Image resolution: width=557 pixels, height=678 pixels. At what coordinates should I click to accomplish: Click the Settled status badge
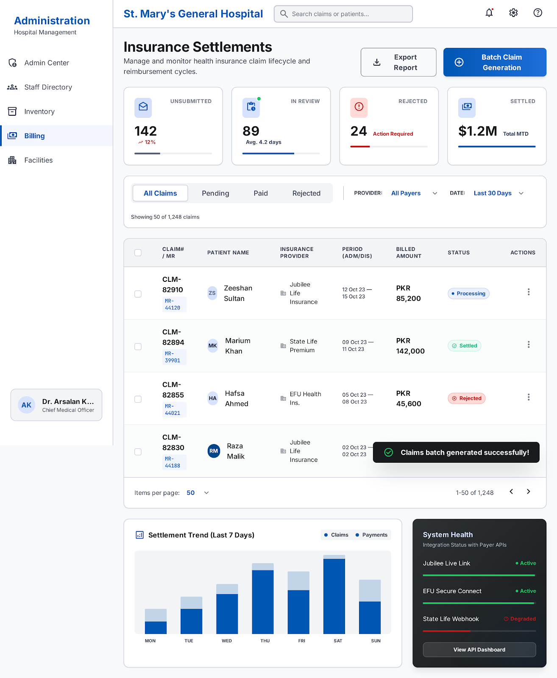pos(465,346)
